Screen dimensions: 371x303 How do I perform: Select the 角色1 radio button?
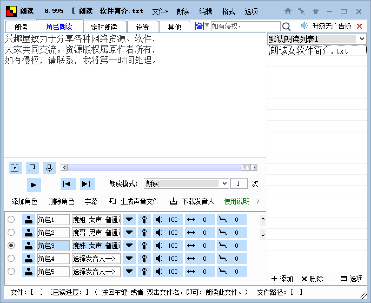(x=11, y=219)
